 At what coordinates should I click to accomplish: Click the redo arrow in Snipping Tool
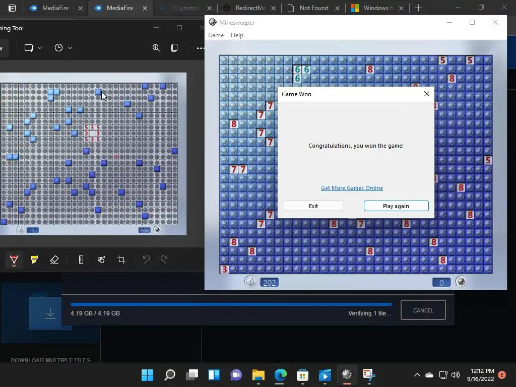pyautogui.click(x=164, y=260)
